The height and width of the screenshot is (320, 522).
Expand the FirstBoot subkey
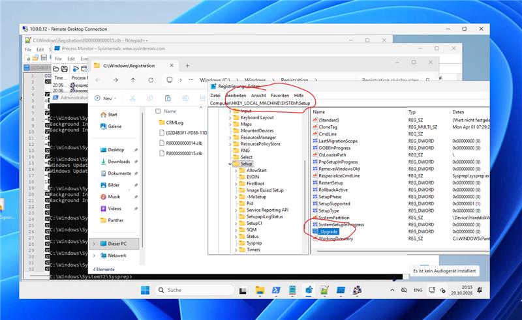click(x=236, y=184)
